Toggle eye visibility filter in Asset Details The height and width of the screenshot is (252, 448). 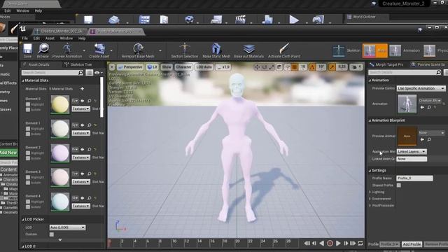[x=97, y=73]
